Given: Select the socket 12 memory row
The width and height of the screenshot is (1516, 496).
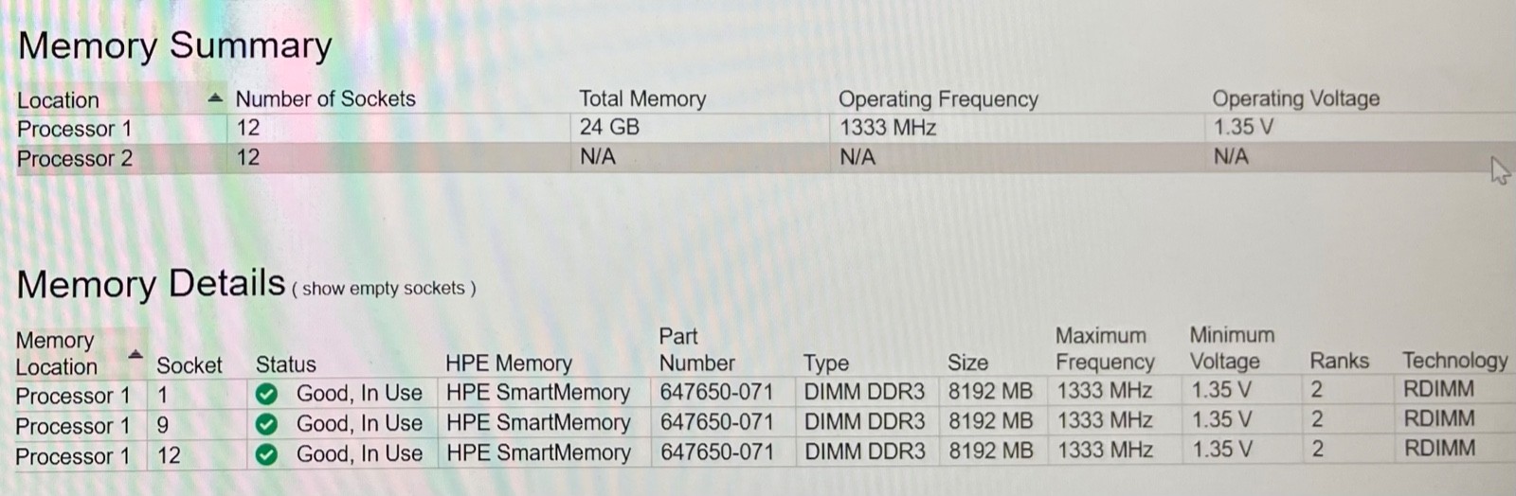Looking at the screenshot, I should coord(758,453).
